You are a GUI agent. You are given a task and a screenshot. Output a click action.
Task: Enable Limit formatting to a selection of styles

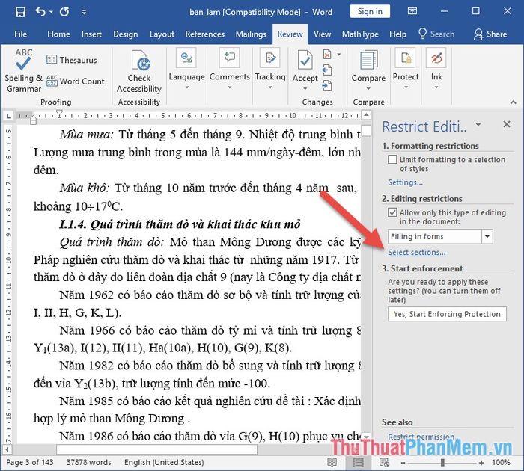pos(392,159)
